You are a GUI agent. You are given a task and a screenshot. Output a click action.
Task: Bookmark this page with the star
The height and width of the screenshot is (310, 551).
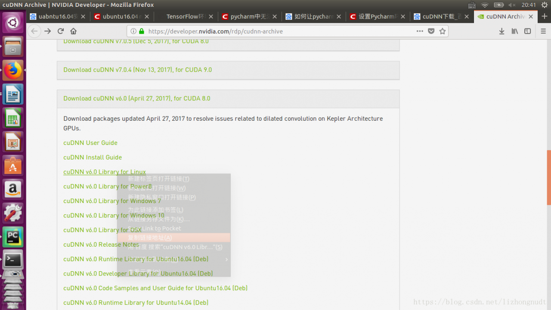coord(442,31)
